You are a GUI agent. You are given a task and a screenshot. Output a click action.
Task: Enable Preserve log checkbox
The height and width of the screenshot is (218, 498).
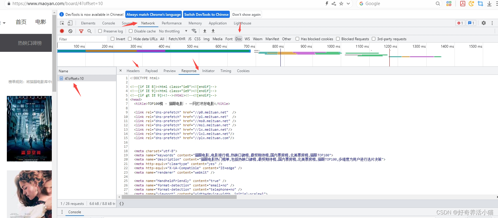[100, 31]
